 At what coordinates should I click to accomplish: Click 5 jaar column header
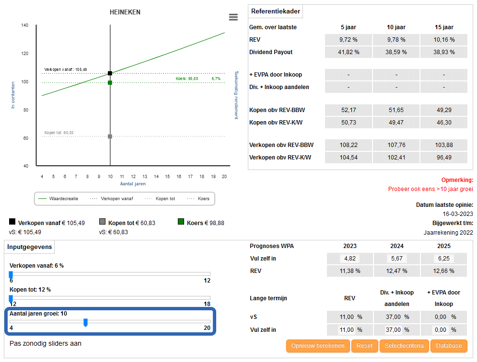tap(349, 27)
